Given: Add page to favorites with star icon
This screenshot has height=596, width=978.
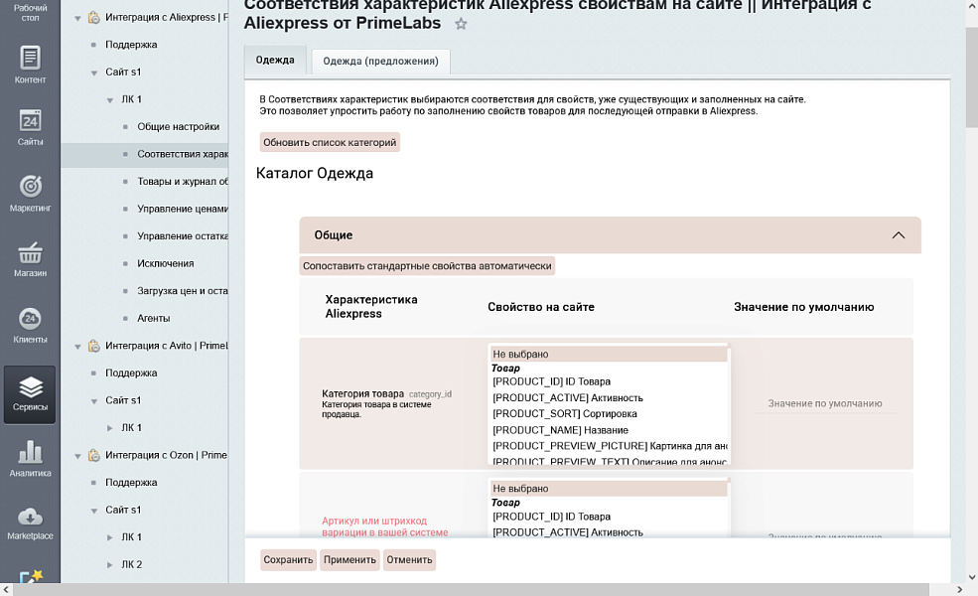Looking at the screenshot, I should pos(461,24).
